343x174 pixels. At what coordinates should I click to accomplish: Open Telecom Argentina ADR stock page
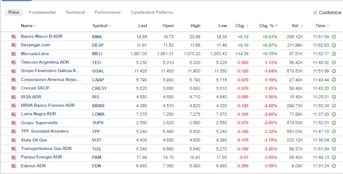point(45,62)
